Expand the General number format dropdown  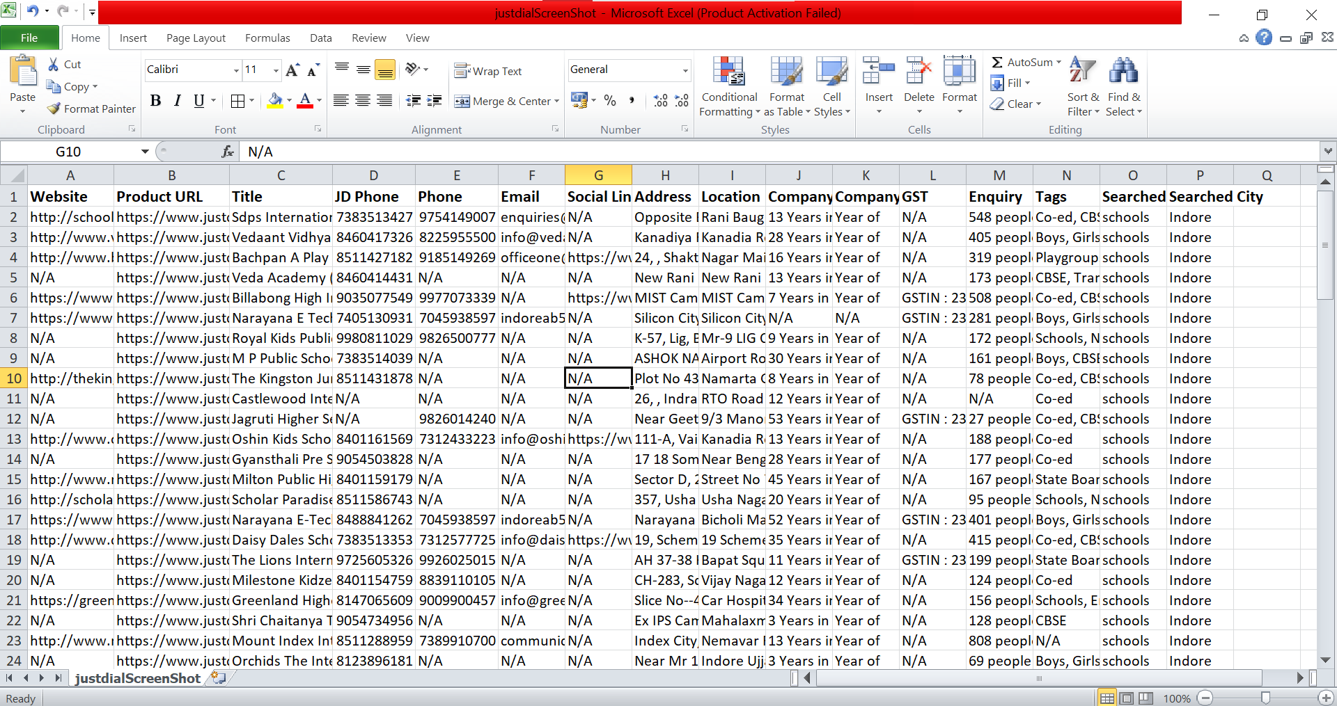[x=685, y=70]
